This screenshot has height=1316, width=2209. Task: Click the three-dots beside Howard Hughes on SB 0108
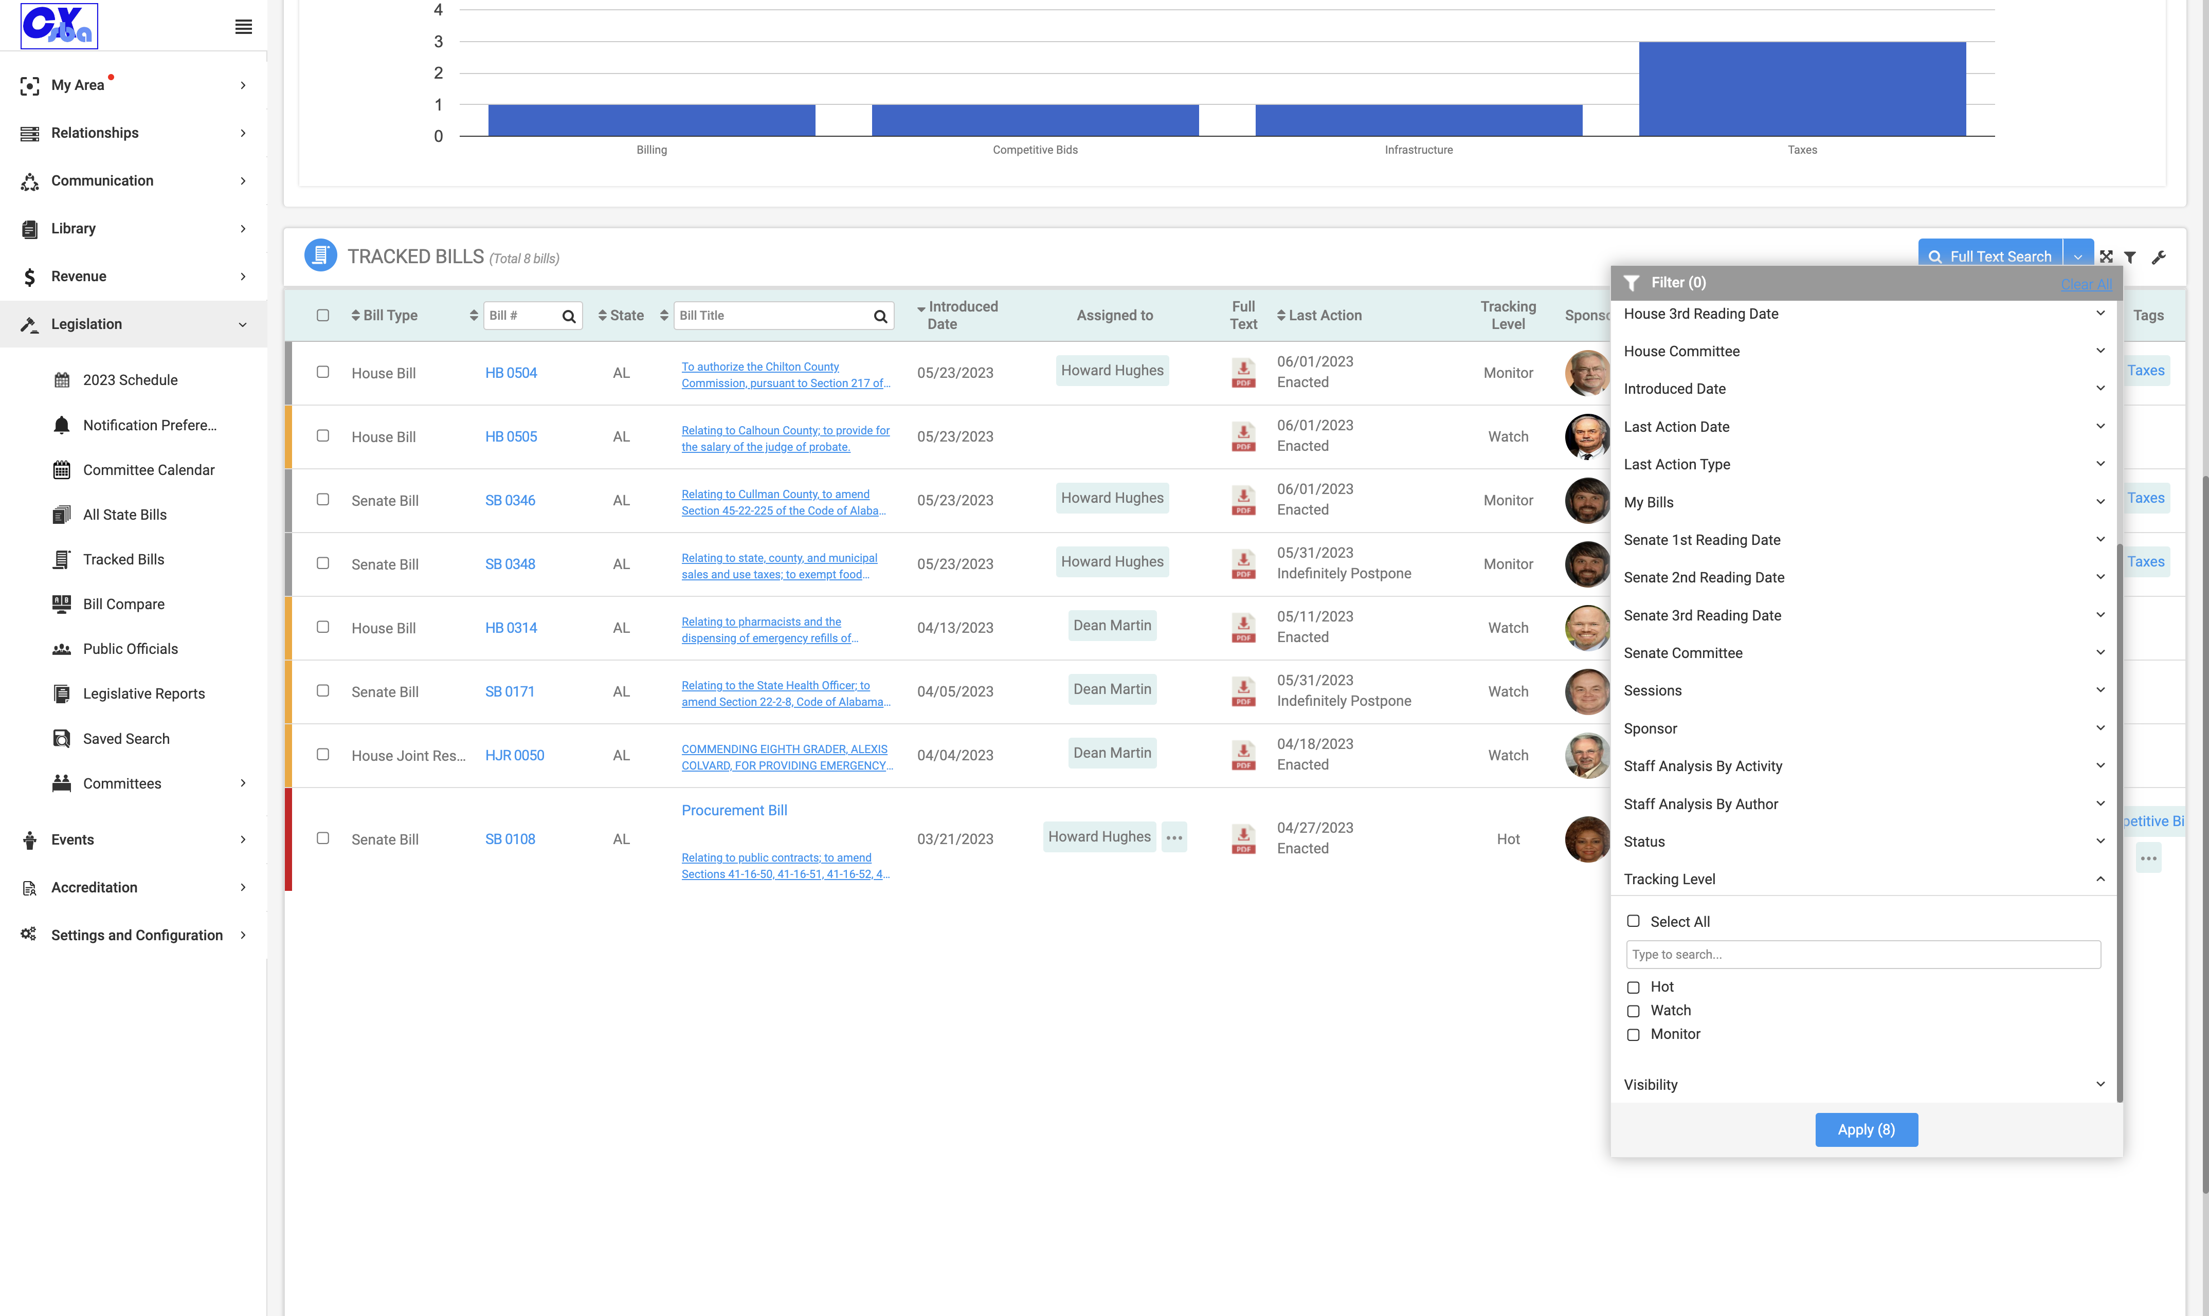click(x=1174, y=837)
